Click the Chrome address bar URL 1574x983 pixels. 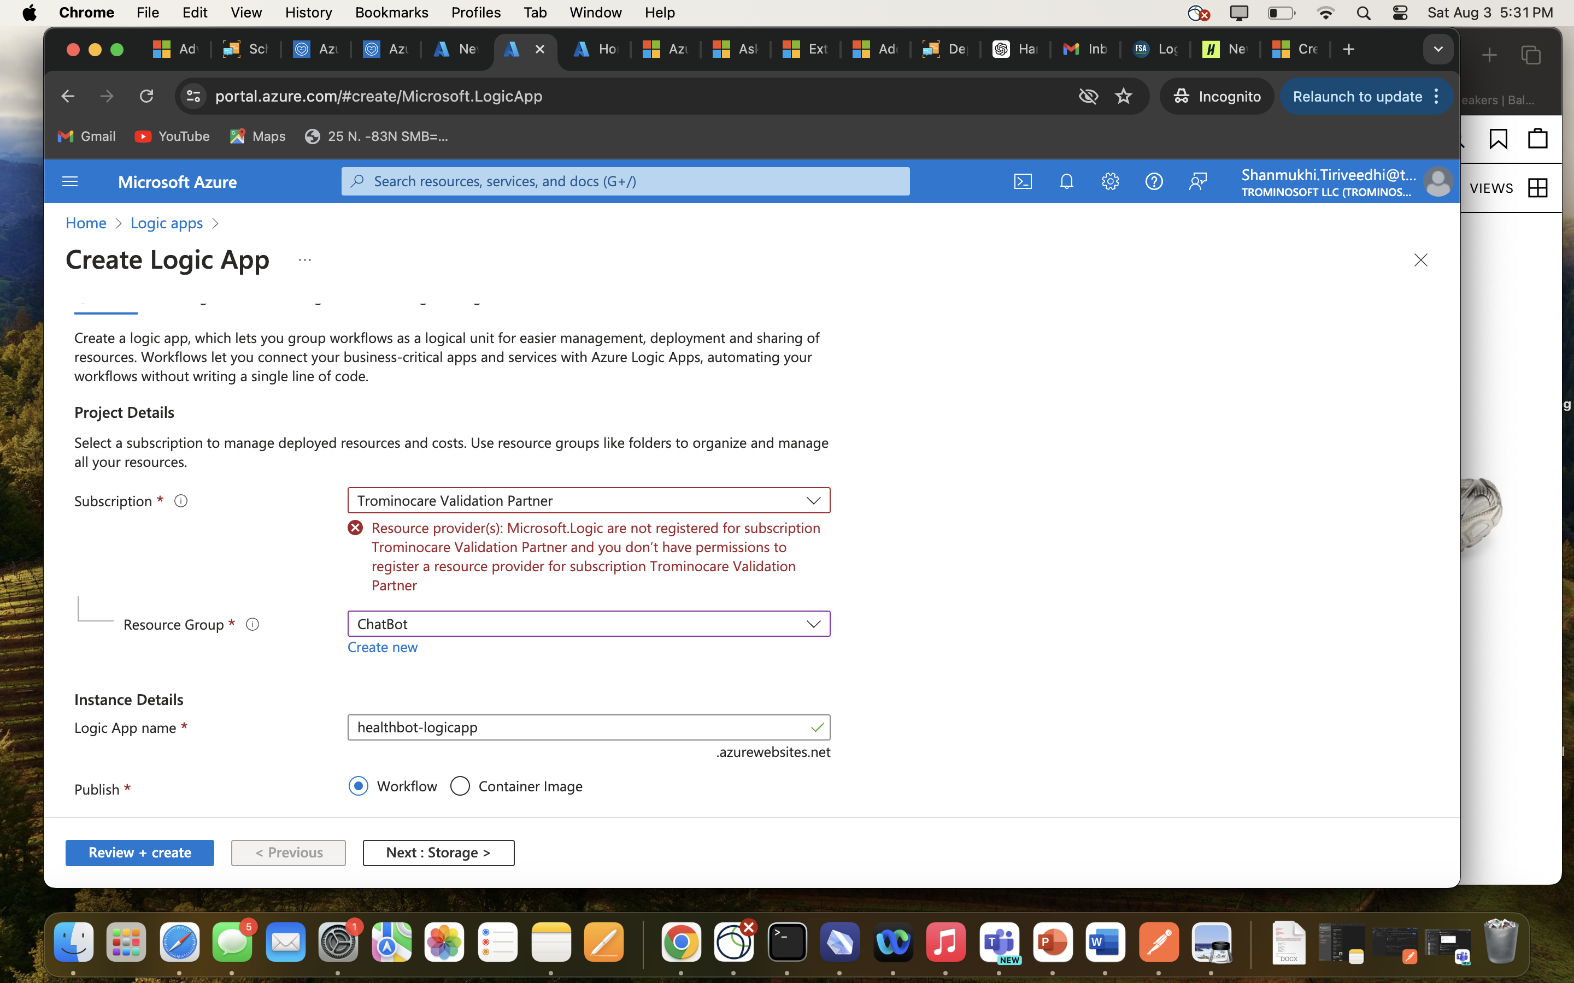379,96
